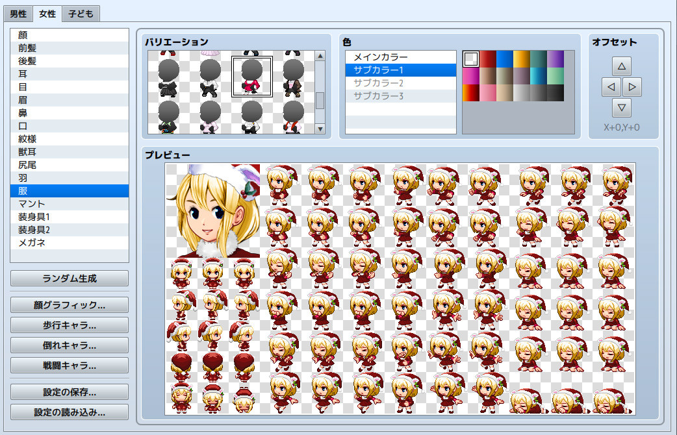Open the 顔グラフィック (face graphic) export dialog
This screenshot has width=677, height=435.
click(70, 304)
